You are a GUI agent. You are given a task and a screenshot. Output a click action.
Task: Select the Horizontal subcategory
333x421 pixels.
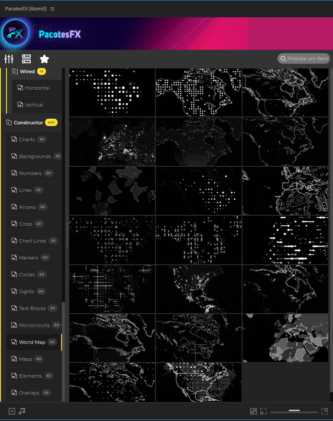(37, 88)
